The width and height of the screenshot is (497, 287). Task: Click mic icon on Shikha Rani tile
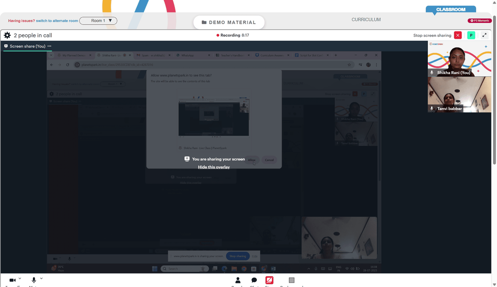point(432,73)
